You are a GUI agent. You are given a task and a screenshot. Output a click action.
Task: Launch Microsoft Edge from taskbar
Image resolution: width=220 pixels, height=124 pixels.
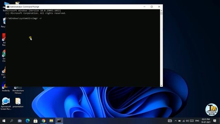tap(27, 121)
